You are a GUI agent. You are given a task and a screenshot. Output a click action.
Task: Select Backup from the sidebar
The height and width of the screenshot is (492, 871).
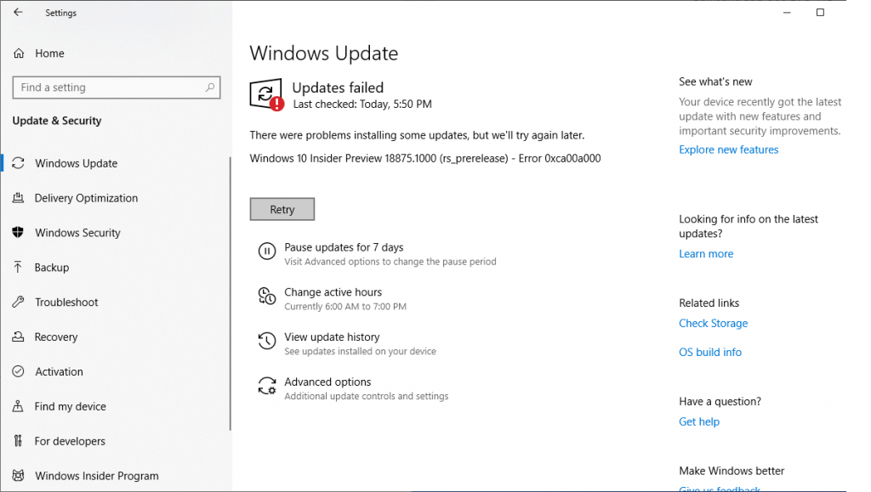[52, 268]
